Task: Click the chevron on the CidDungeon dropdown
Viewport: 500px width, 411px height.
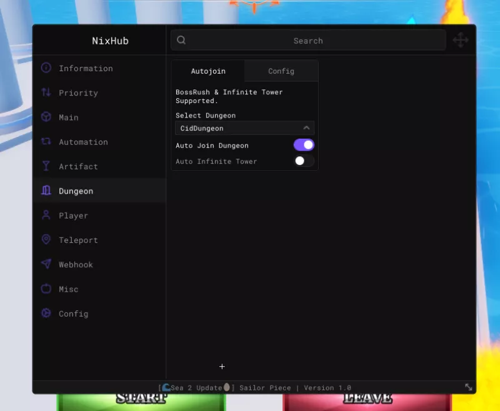Action: (x=306, y=128)
